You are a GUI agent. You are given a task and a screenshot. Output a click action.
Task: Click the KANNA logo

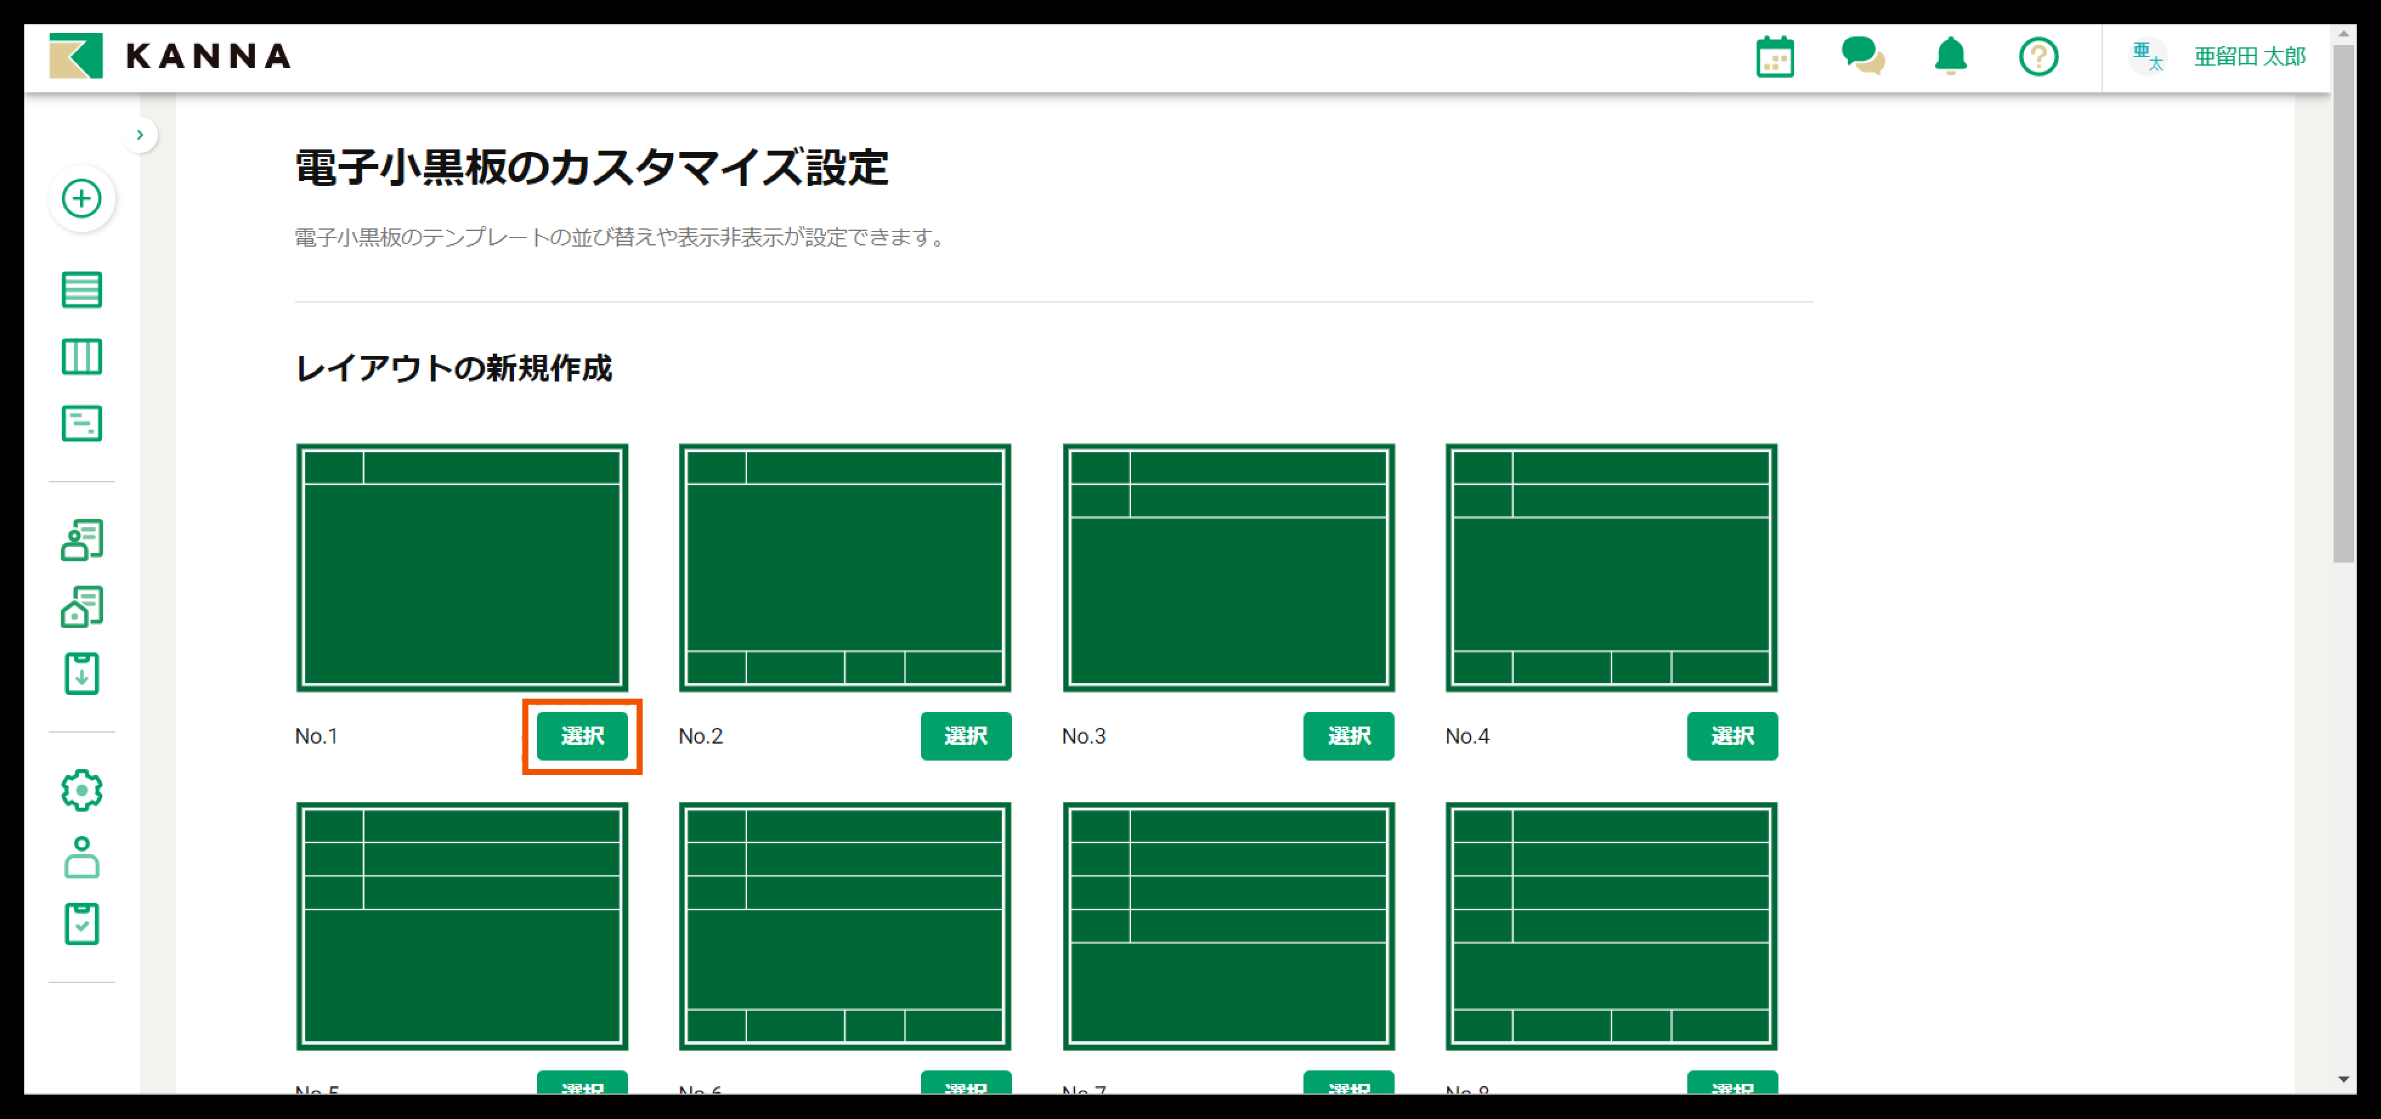tap(170, 55)
